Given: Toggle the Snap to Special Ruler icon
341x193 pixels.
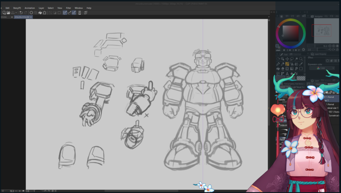Looking at the screenshot, I should pos(69,13).
